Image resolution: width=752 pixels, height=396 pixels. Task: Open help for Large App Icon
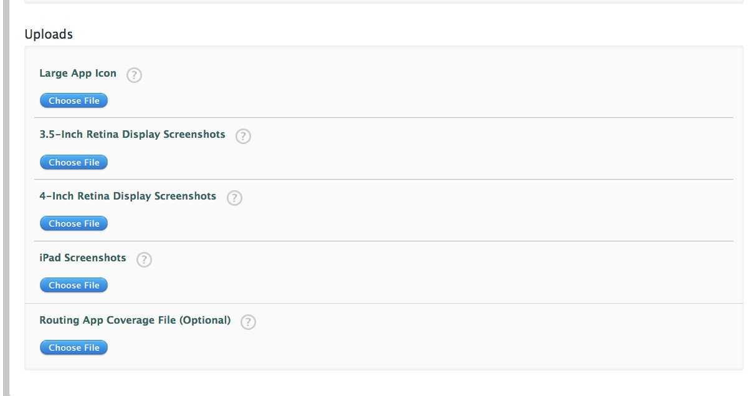pyautogui.click(x=134, y=75)
